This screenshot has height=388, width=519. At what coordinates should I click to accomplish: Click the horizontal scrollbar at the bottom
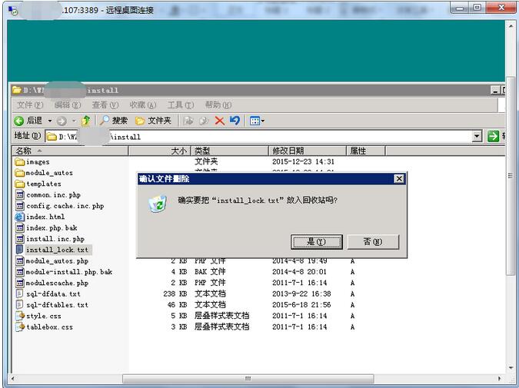[x=248, y=378]
